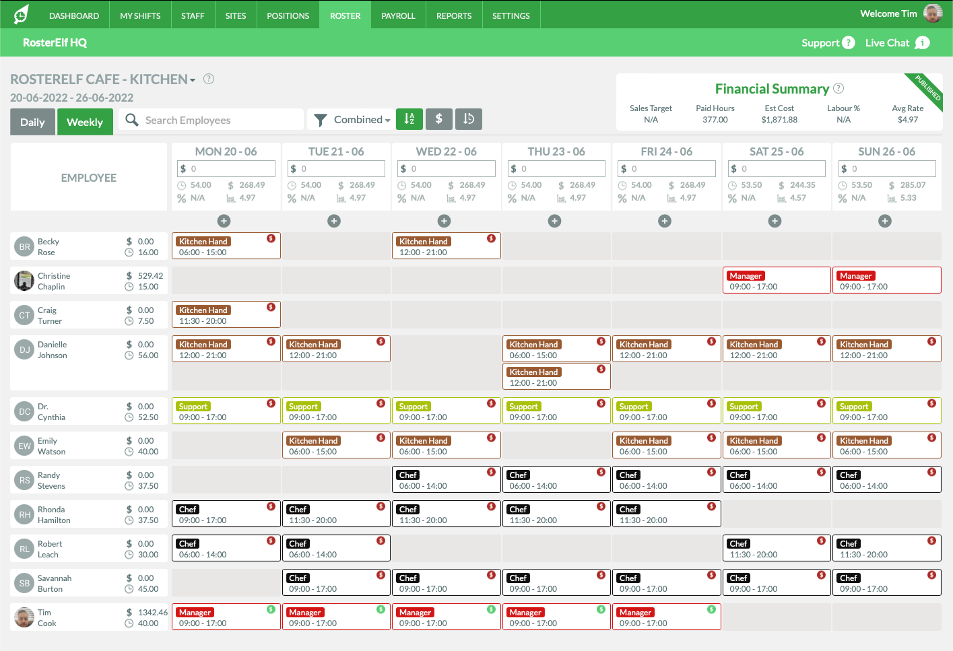Image resolution: width=953 pixels, height=651 pixels.
Task: Add a shift on Thursday 23-06
Action: 555,221
